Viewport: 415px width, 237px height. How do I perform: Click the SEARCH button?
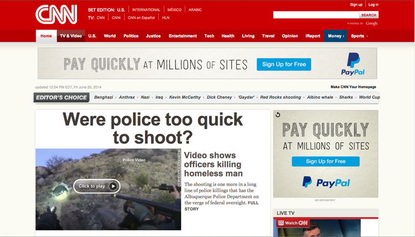(x=369, y=15)
